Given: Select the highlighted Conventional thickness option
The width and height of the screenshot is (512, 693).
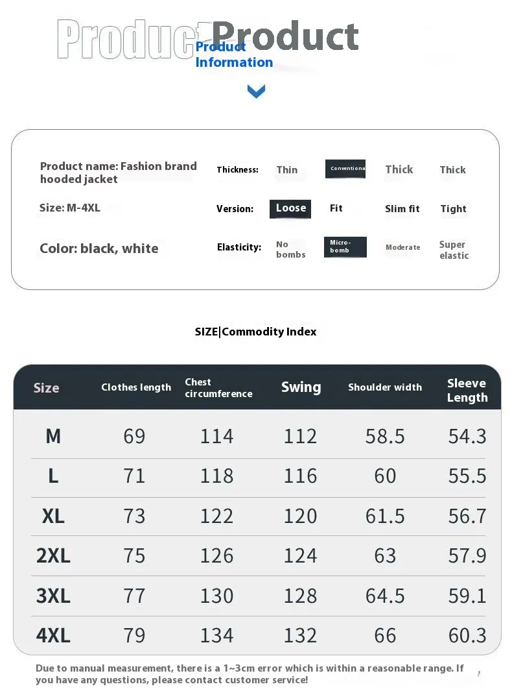Looking at the screenshot, I should pos(345,169).
